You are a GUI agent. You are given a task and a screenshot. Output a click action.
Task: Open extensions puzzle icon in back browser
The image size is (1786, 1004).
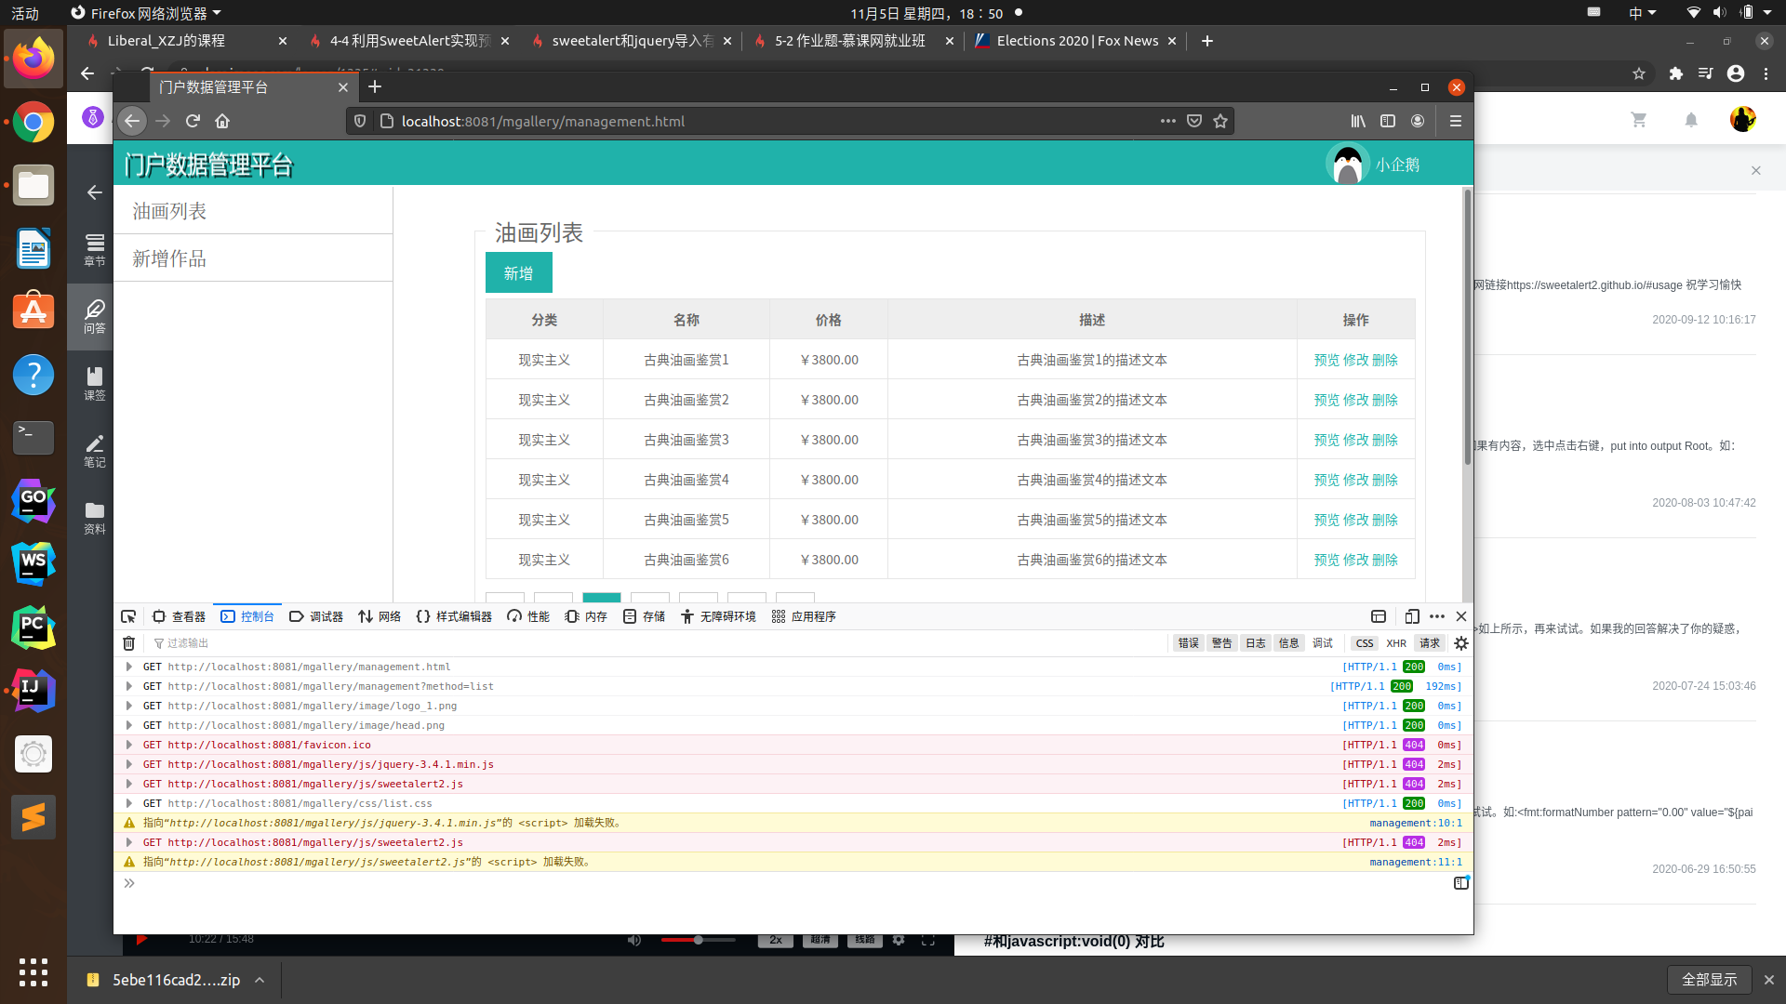click(x=1676, y=73)
